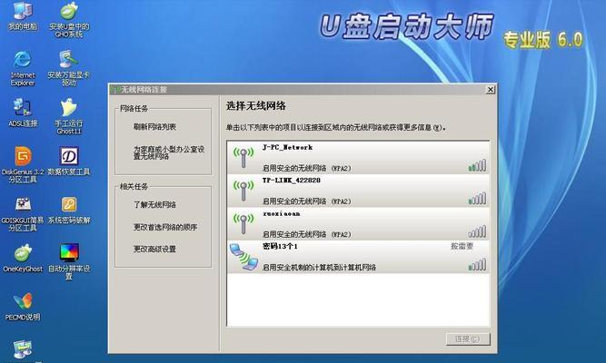Viewport: 606px width, 363px height.
Task: Click the antenna icon of TP-LINK_422828
Action: click(243, 190)
